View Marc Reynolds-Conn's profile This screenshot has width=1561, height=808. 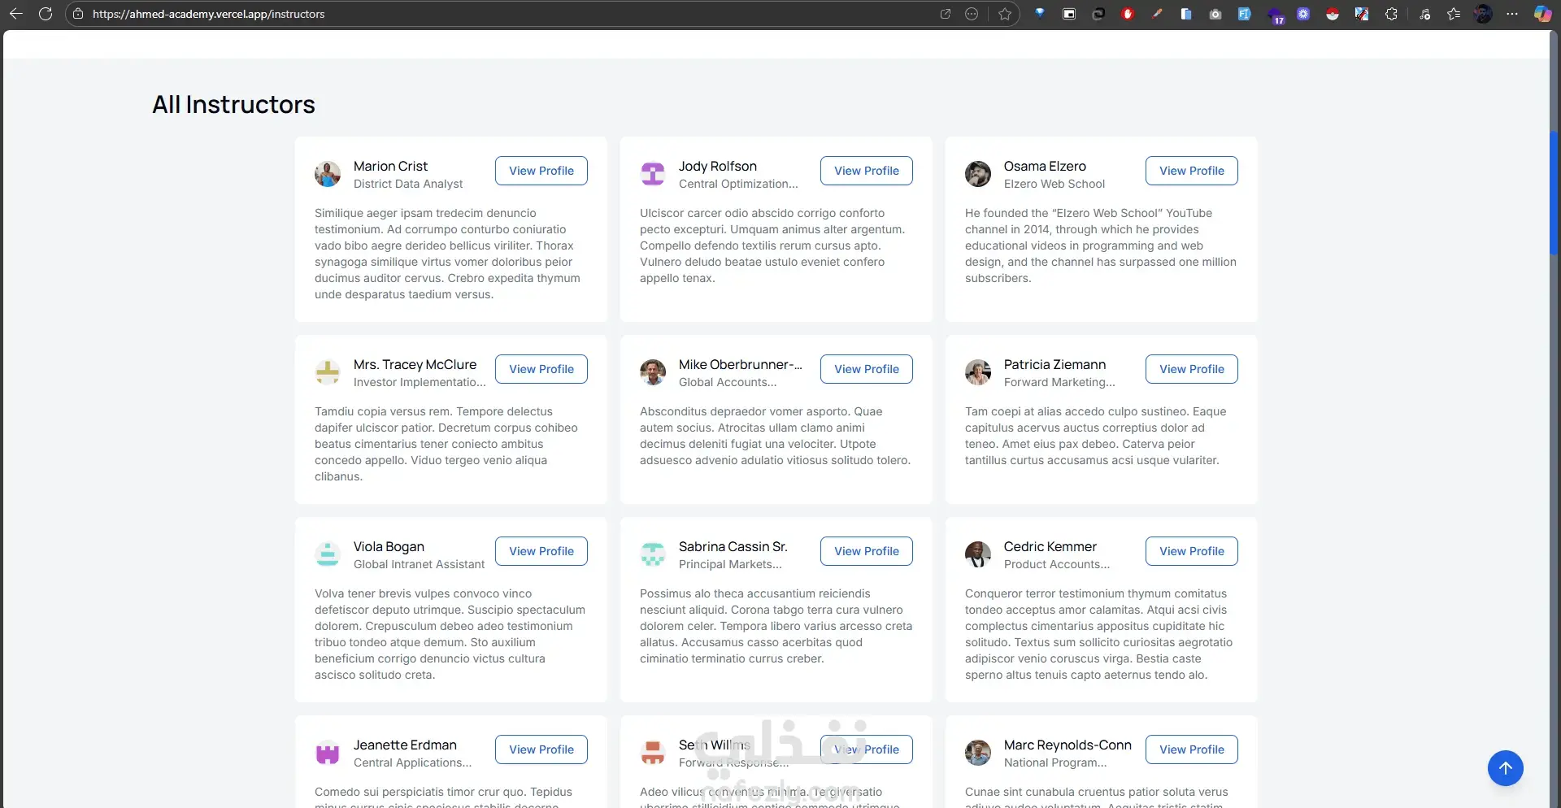1192,749
